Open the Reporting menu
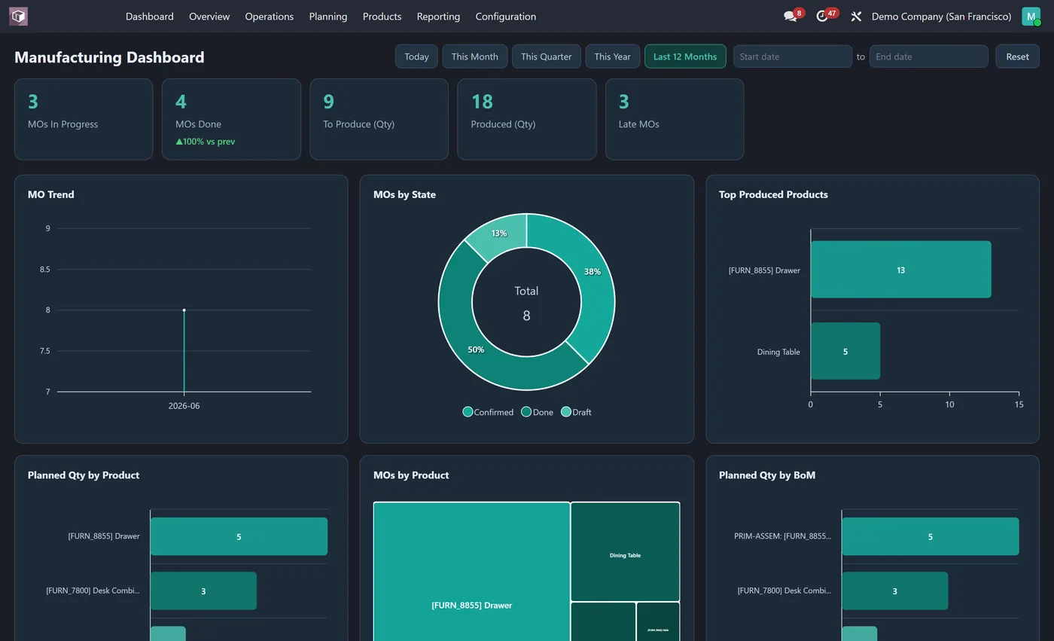1054x641 pixels. pos(438,16)
